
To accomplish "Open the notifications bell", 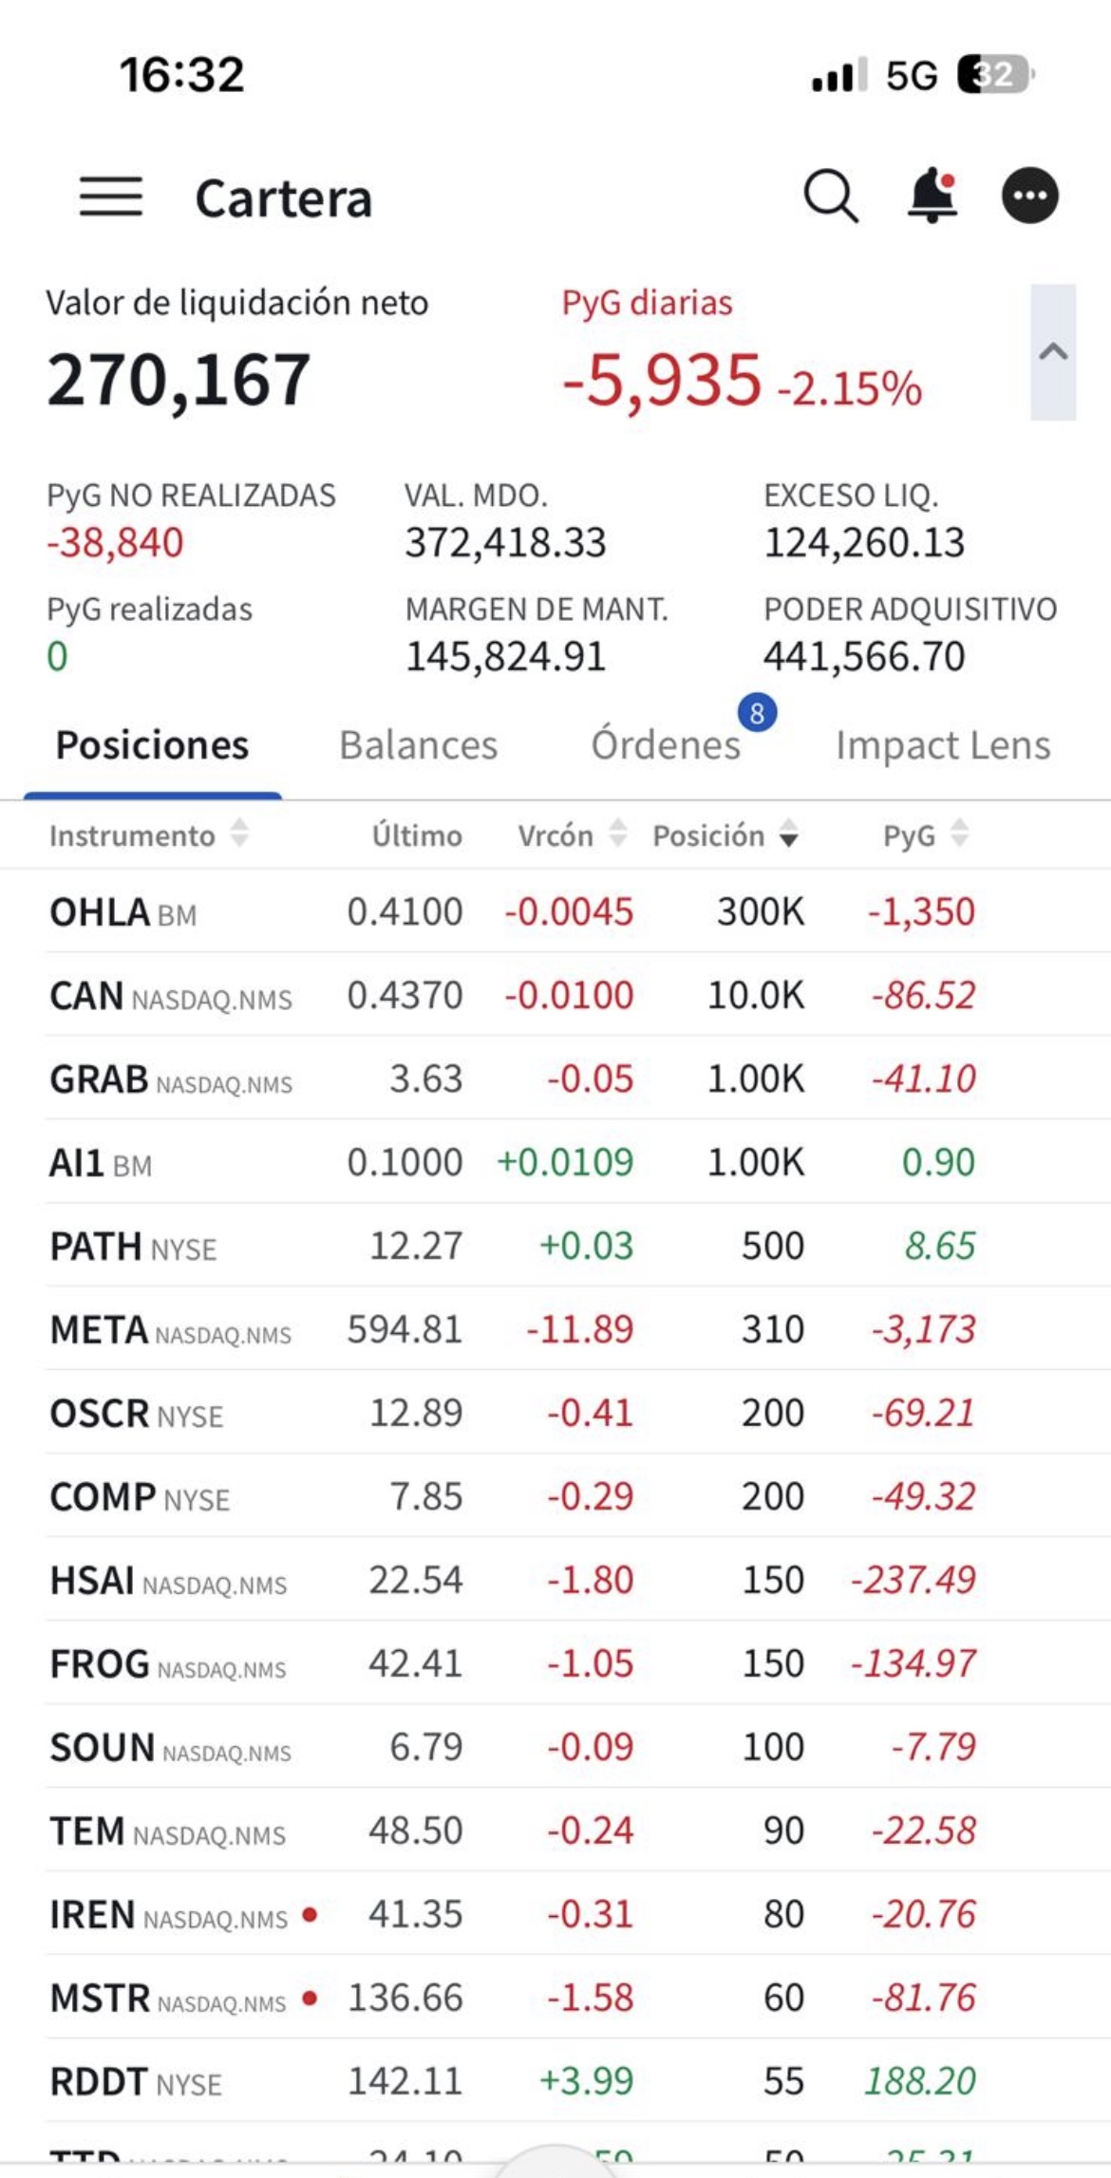I will pyautogui.click(x=932, y=196).
